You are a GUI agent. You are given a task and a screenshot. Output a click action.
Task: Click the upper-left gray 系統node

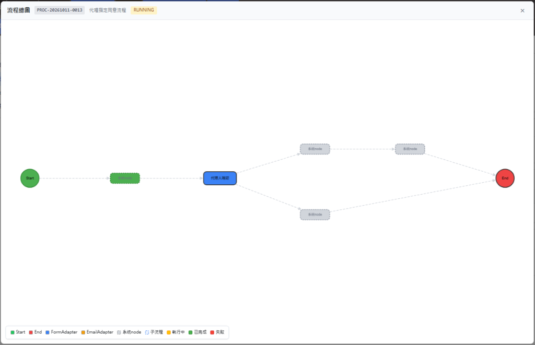(315, 149)
